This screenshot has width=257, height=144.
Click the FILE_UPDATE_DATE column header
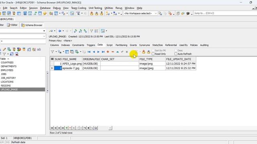[x=181, y=59]
